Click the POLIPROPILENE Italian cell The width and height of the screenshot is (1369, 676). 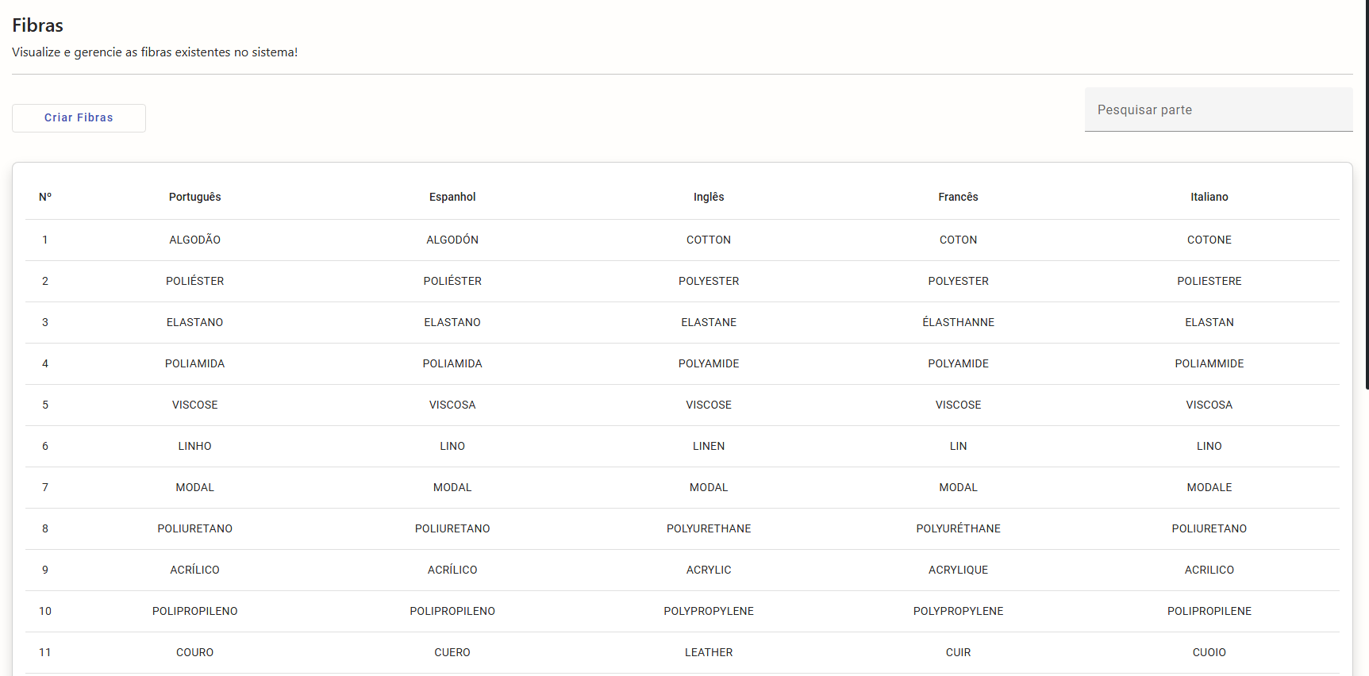(x=1209, y=611)
